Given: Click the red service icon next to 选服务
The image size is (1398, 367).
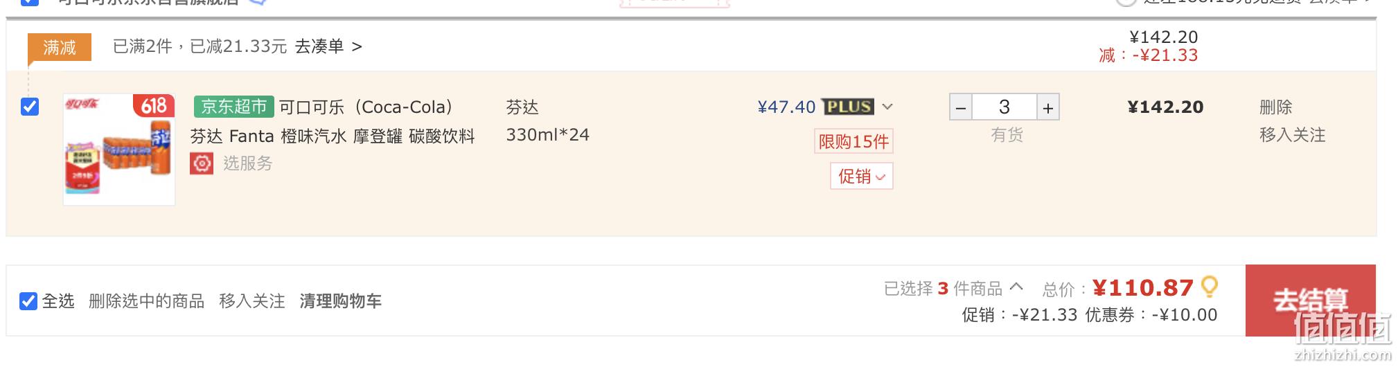Looking at the screenshot, I should coord(202,163).
